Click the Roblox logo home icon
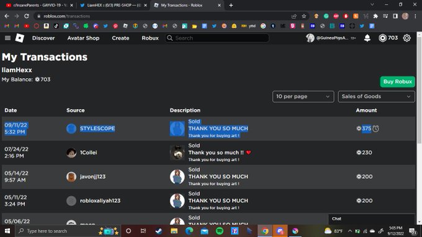The image size is (422, 237). coord(20,38)
